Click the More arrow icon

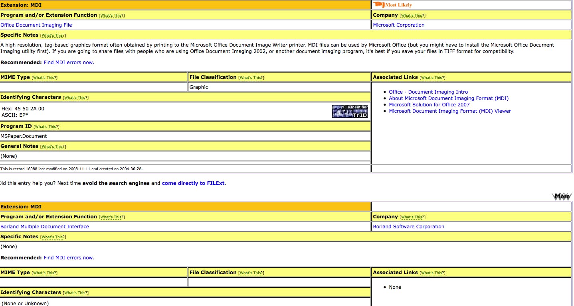562,196
